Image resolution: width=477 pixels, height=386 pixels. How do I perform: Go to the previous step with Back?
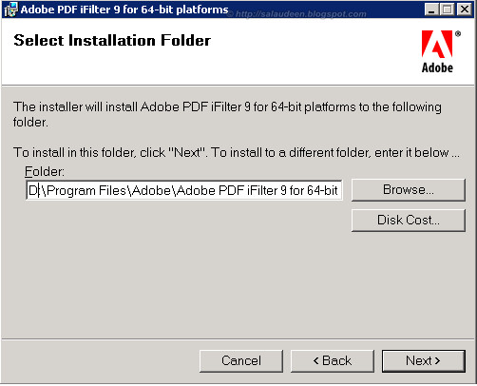pos(333,360)
